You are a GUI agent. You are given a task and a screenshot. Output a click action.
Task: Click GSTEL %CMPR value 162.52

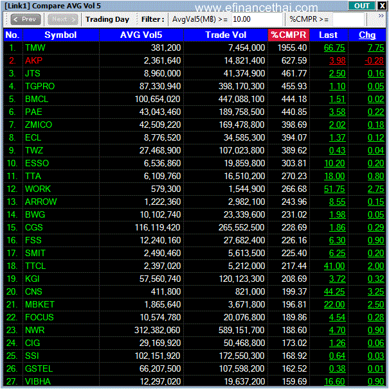294,369
